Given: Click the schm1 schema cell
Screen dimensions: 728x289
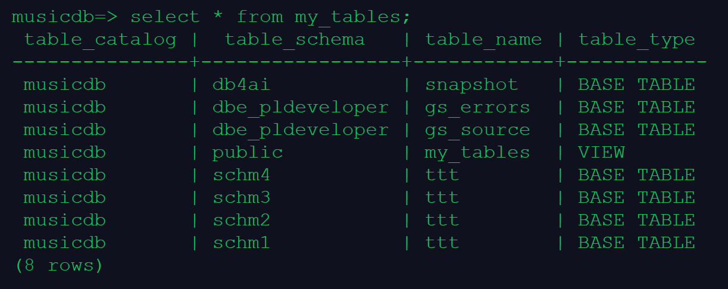Looking at the screenshot, I should click(x=242, y=243).
